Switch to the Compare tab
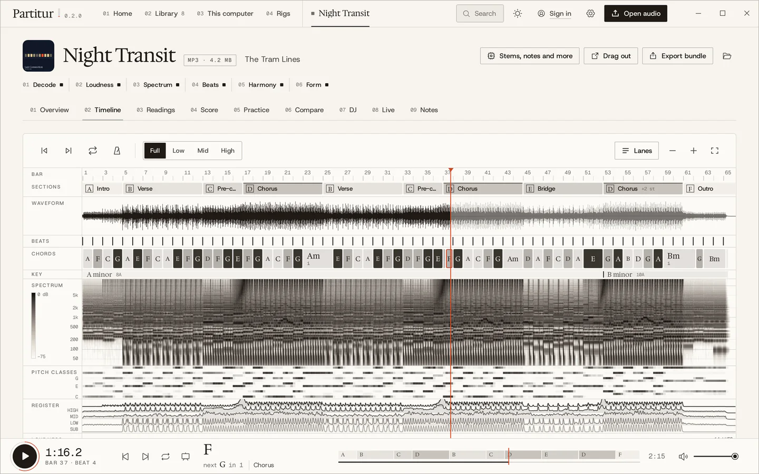This screenshot has height=474, width=759. coord(304,110)
